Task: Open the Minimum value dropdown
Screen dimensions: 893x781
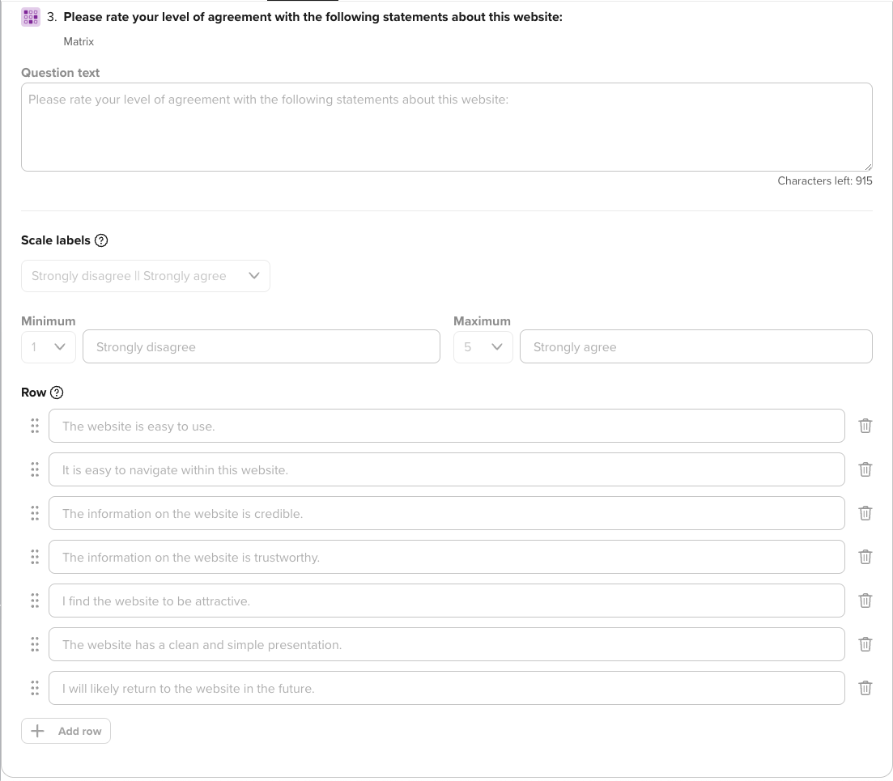Action: 49,347
